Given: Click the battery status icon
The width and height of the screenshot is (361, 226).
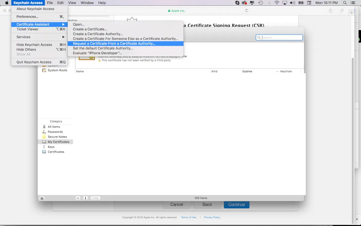Looking at the screenshot, I should point(301,3).
